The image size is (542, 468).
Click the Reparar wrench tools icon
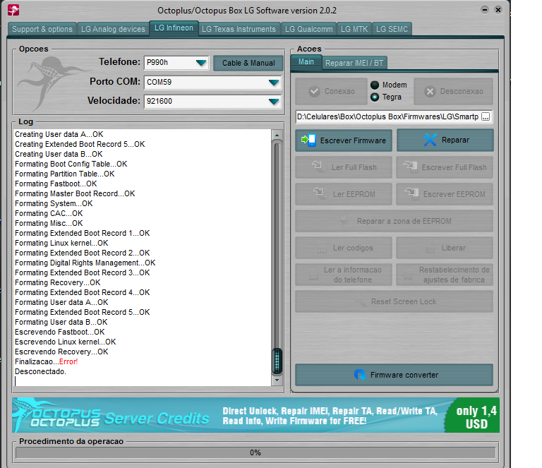tap(430, 140)
